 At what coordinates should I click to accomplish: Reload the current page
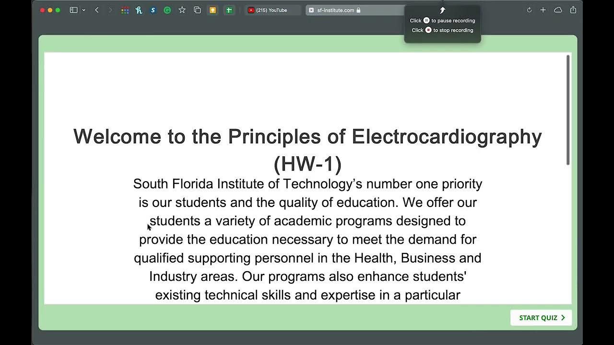click(529, 10)
